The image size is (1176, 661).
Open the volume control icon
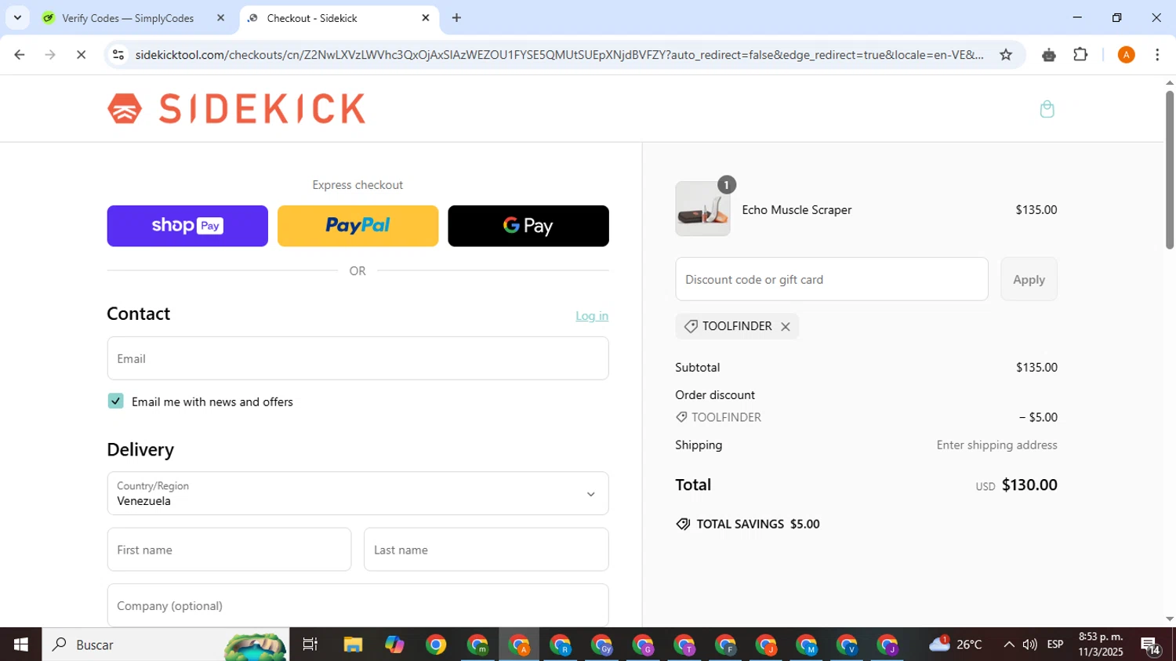(1030, 645)
